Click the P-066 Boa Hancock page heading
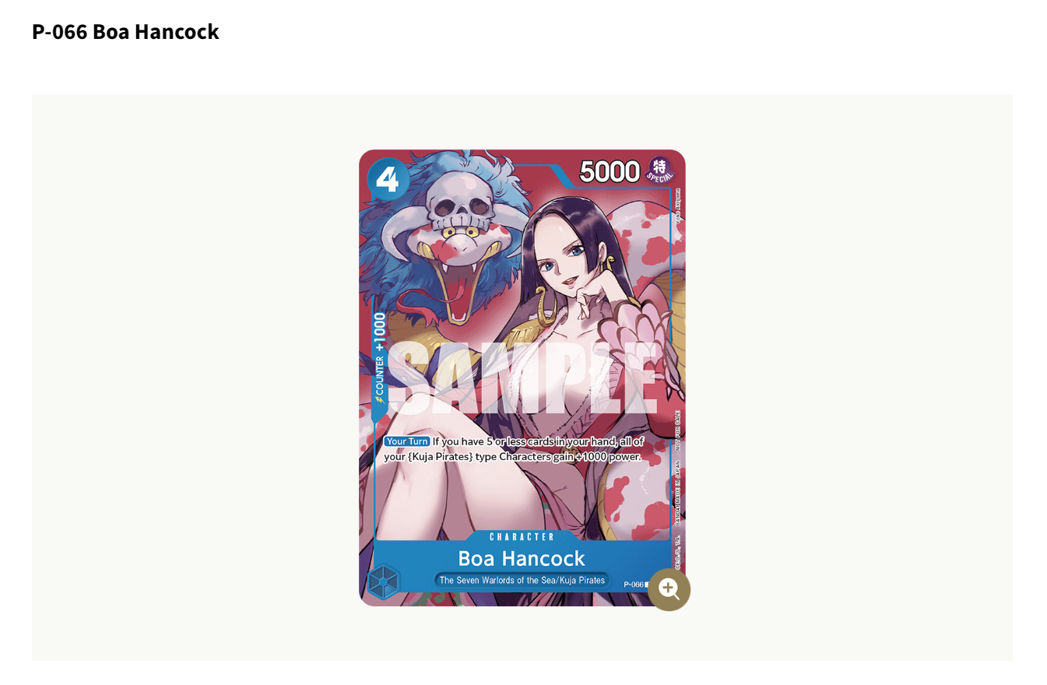The image size is (1047, 685). [x=125, y=32]
